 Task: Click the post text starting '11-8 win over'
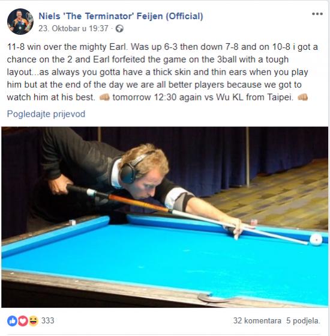point(163,72)
